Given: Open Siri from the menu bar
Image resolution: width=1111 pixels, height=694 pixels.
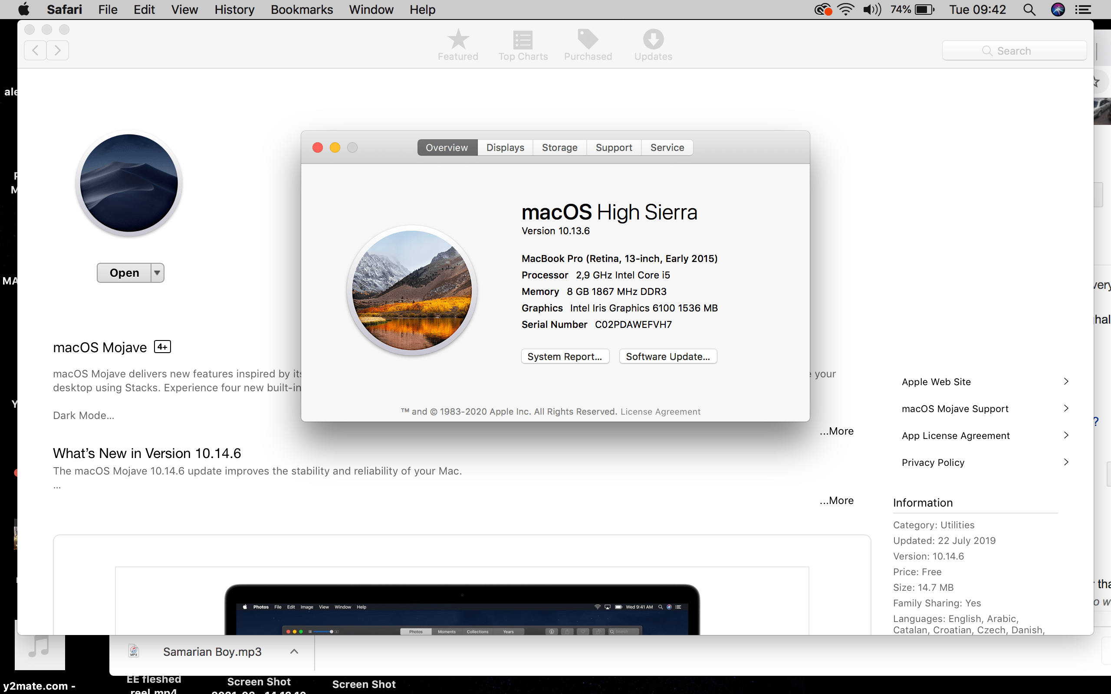Looking at the screenshot, I should point(1058,10).
